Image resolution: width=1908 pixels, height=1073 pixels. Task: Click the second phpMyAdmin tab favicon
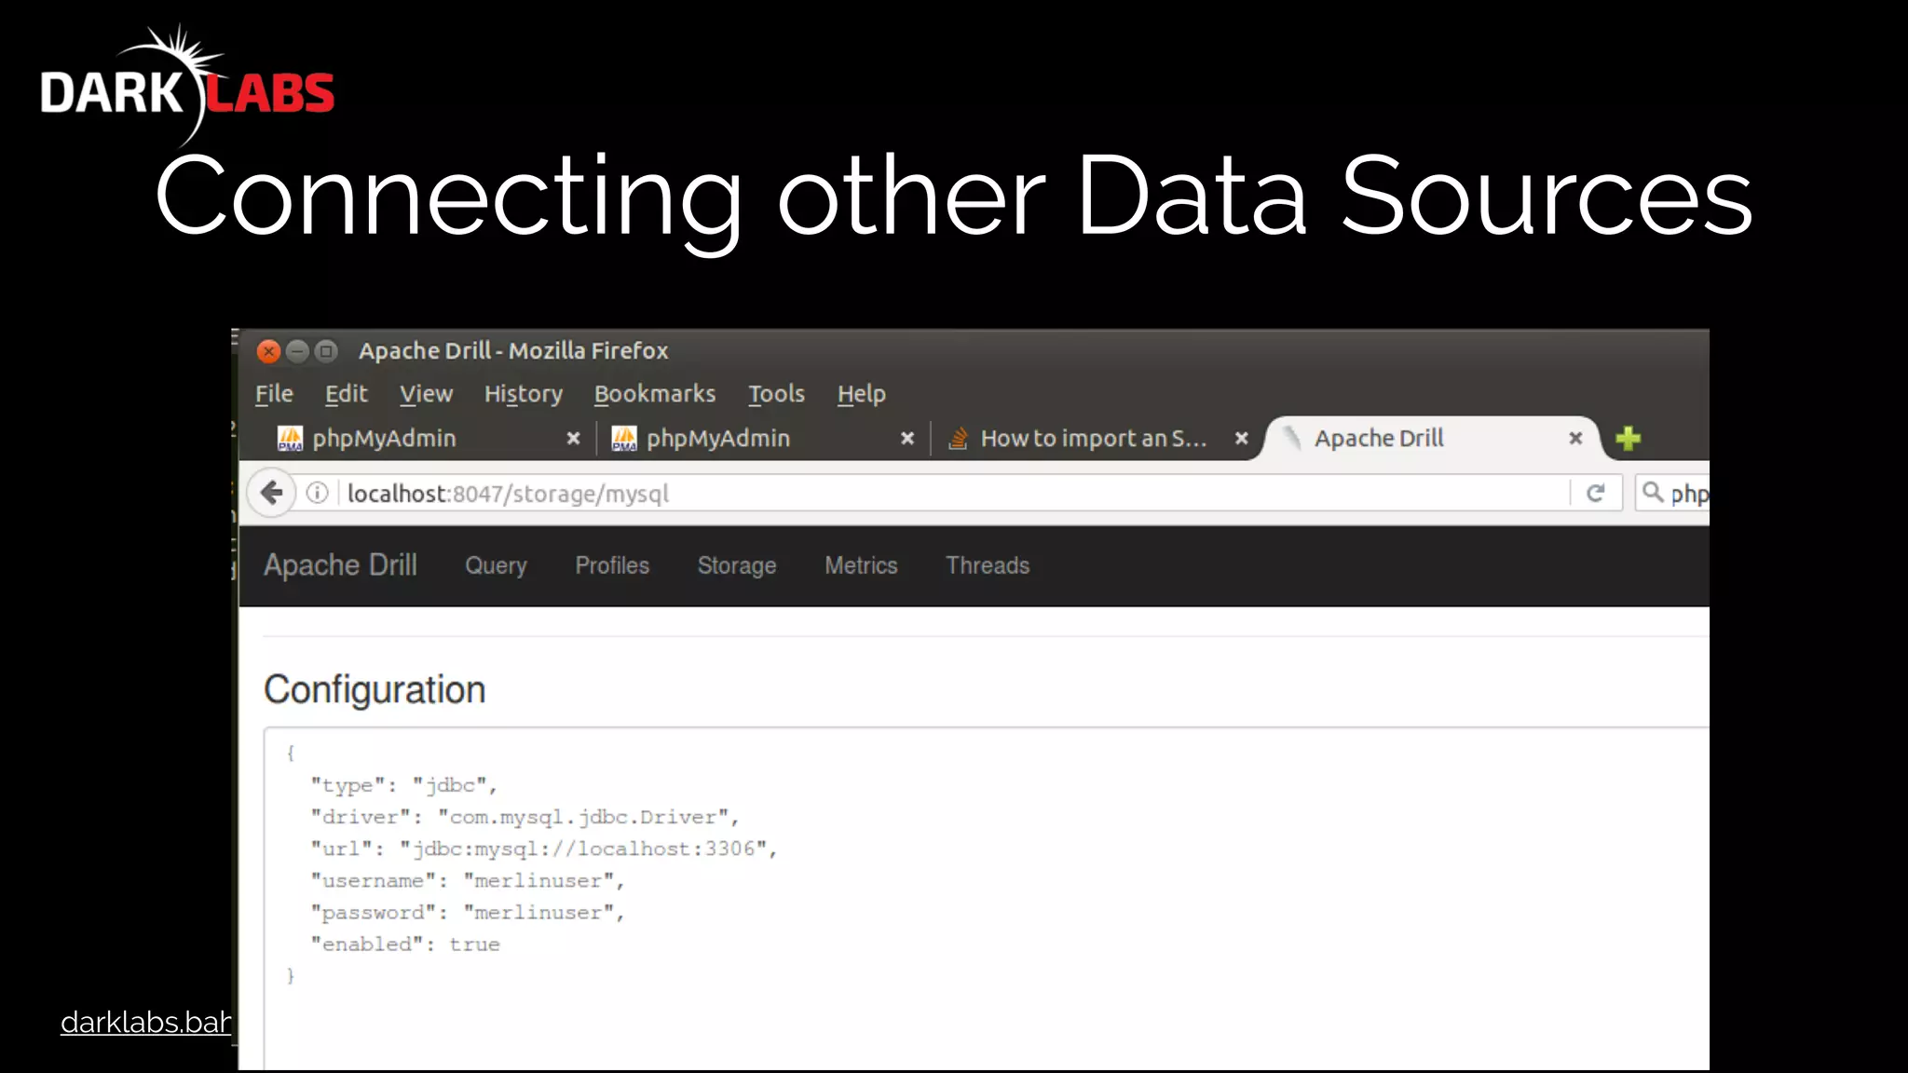(x=623, y=438)
